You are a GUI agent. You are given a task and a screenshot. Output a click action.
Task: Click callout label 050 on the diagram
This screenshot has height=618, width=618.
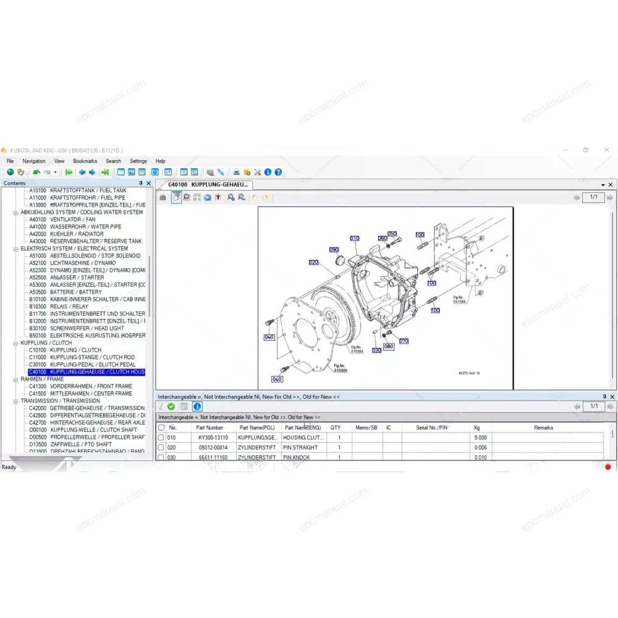pos(392,234)
